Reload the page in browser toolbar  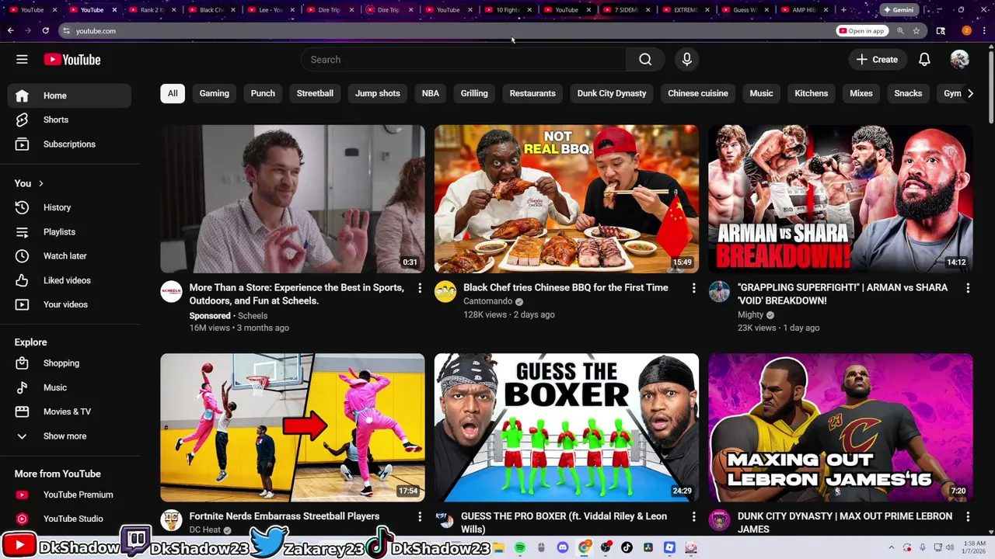point(45,31)
